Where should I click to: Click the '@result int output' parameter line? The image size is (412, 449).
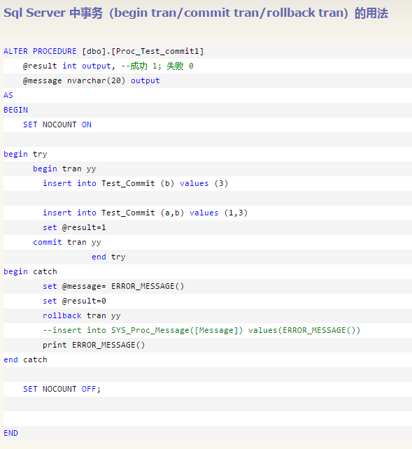coord(108,66)
